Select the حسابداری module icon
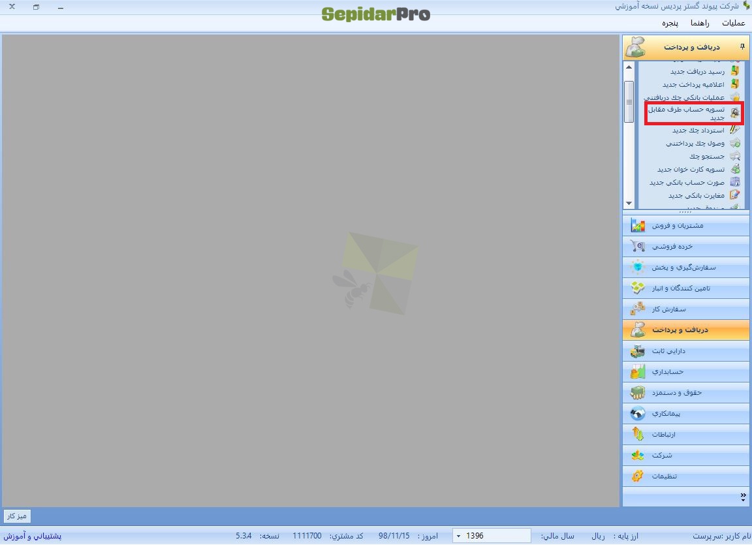This screenshot has width=752, height=545. tap(637, 371)
